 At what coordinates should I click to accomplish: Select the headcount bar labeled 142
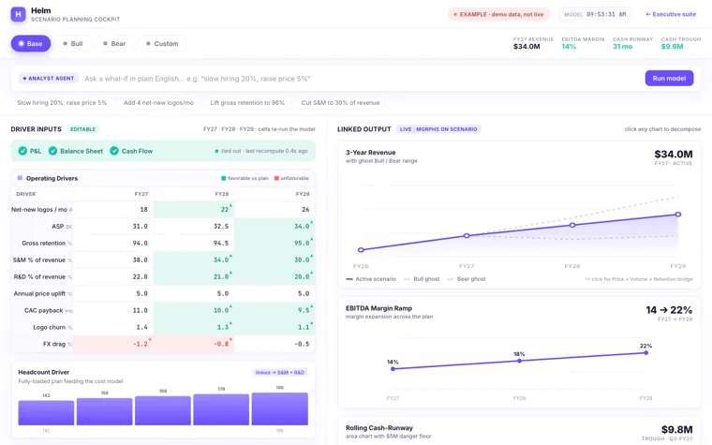tap(46, 413)
